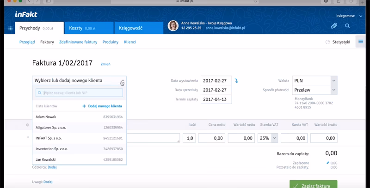Click Anna Kowalska's avatar photo
Screen dimensions: 370x188
[173, 26]
